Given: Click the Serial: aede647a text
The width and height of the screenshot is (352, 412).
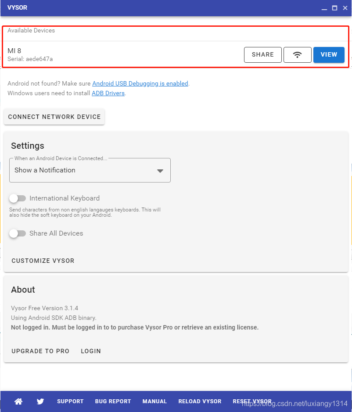Looking at the screenshot, I should 30,59.
